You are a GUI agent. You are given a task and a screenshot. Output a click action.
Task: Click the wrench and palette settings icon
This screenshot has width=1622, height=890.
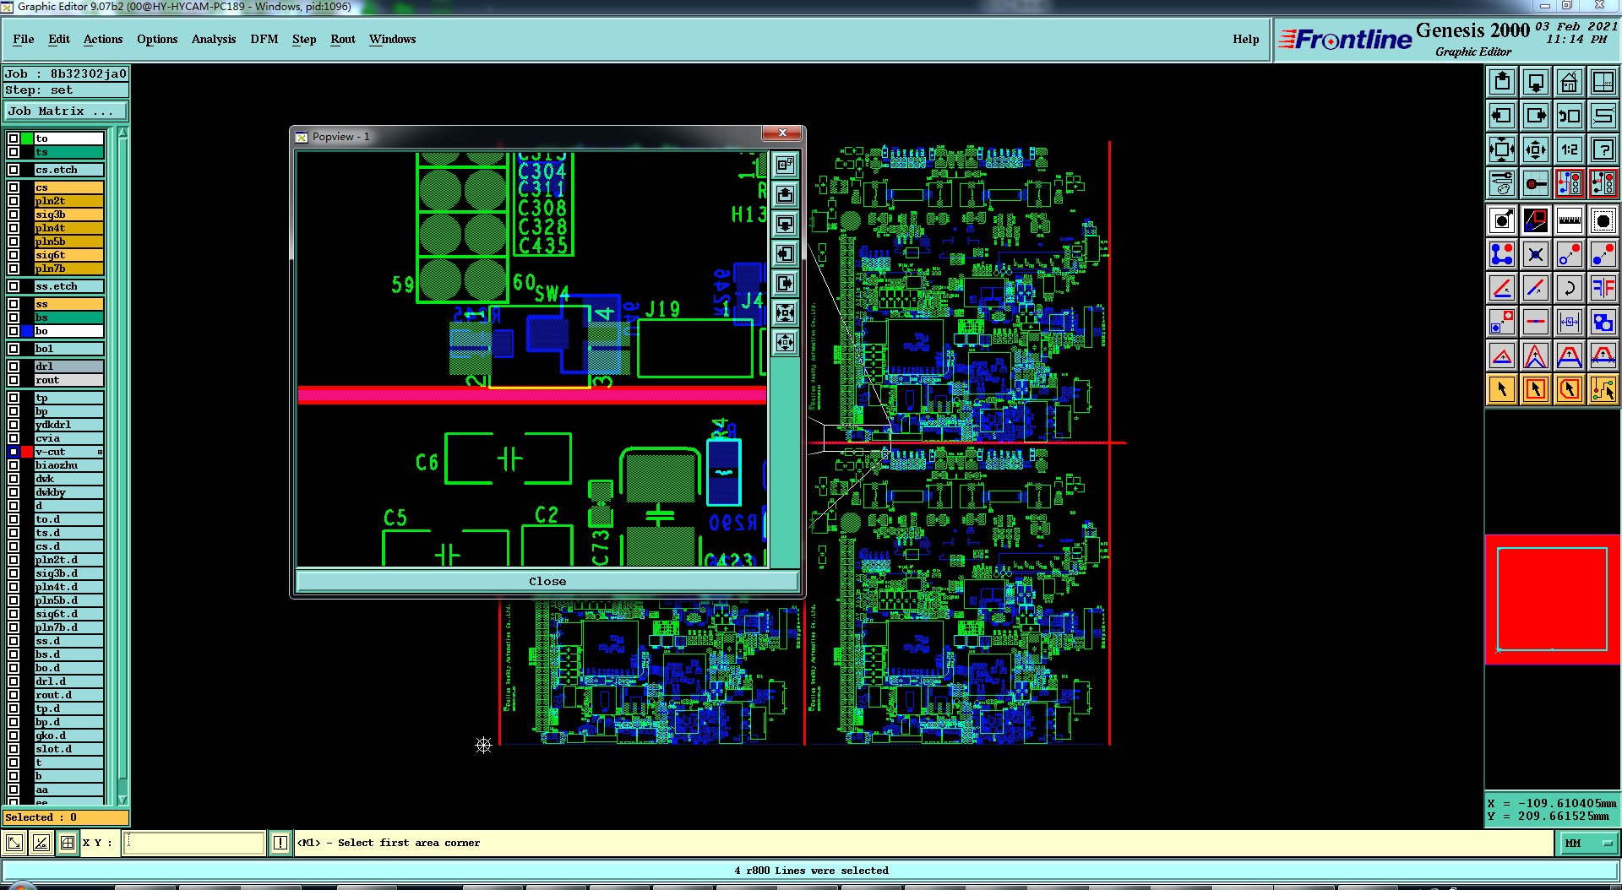click(1502, 183)
